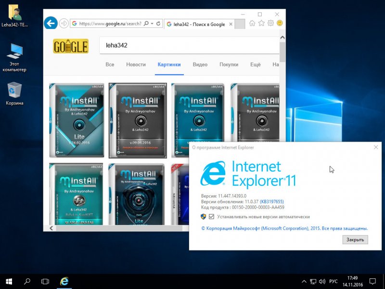
Task: Open the KB3197655 update link
Action: click(x=272, y=201)
